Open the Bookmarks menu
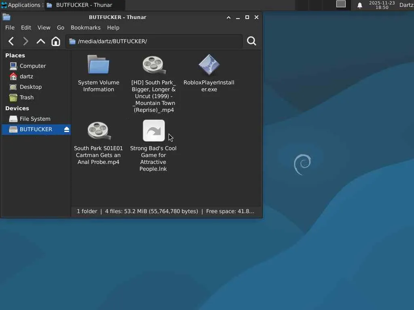 click(86, 27)
